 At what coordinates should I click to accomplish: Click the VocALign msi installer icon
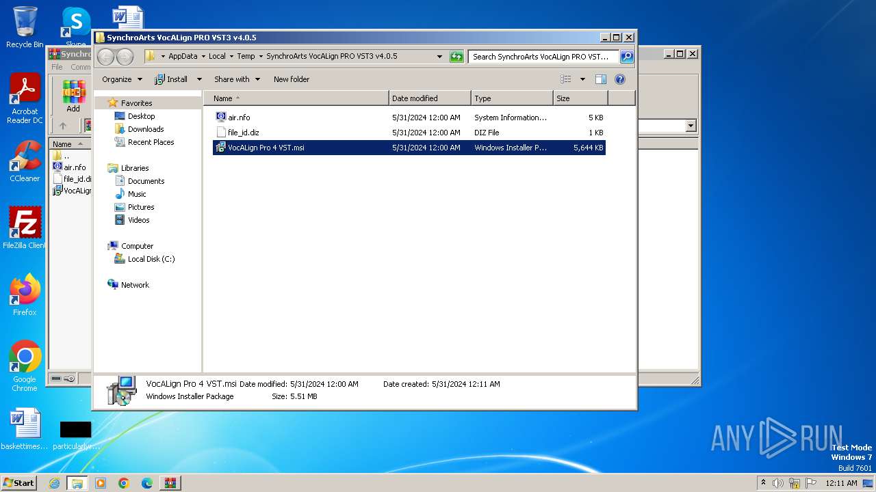[221, 147]
